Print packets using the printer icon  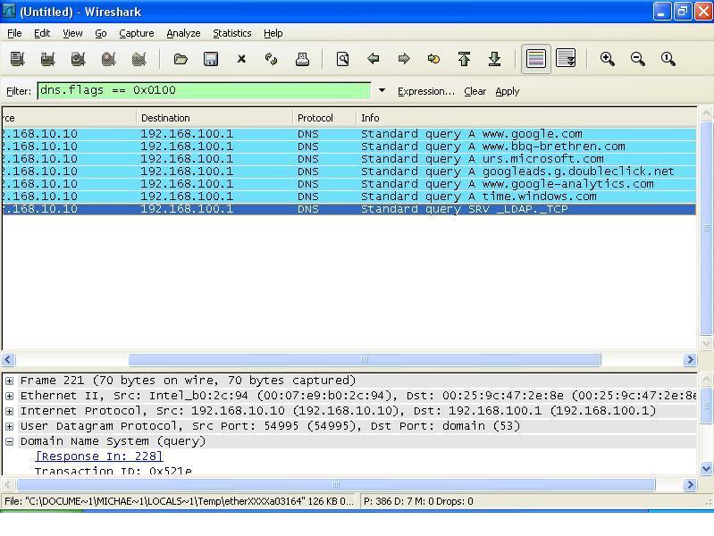click(x=302, y=59)
